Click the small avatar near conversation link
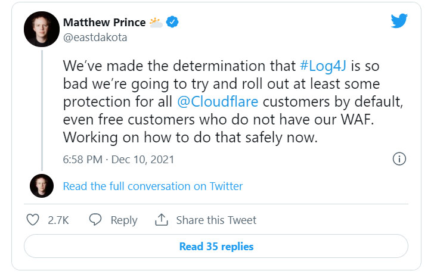 (x=41, y=186)
